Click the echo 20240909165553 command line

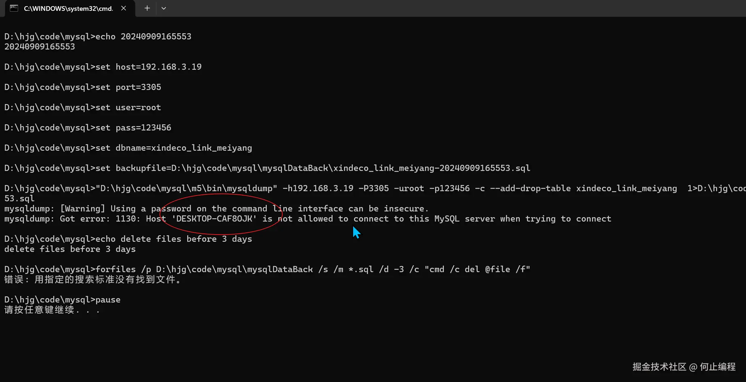click(98, 37)
